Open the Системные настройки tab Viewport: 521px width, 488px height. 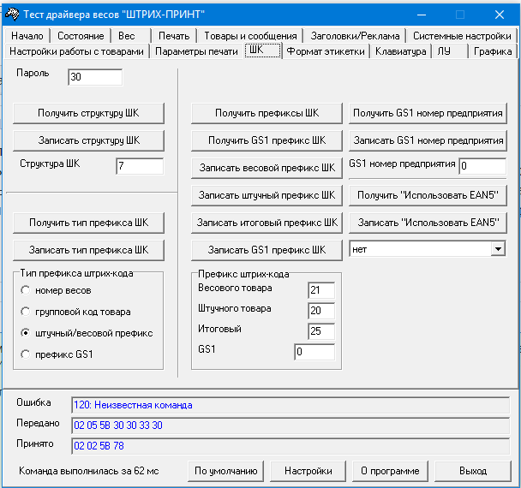[x=462, y=35]
